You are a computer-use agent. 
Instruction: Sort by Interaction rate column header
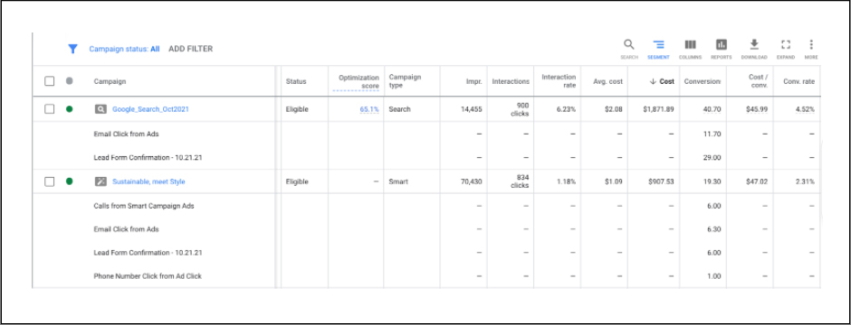point(559,81)
